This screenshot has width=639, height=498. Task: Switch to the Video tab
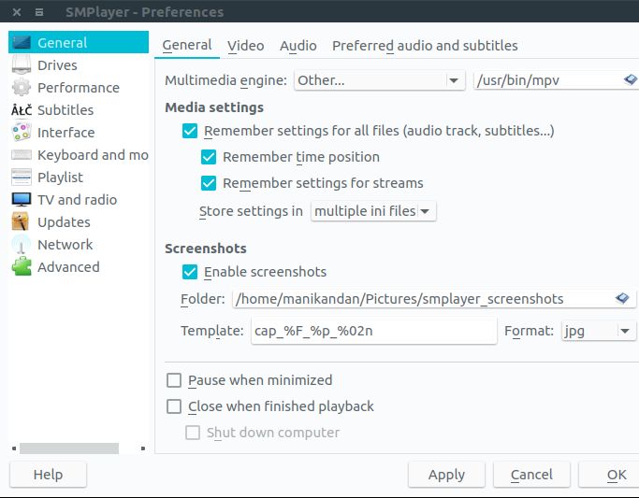click(x=246, y=46)
